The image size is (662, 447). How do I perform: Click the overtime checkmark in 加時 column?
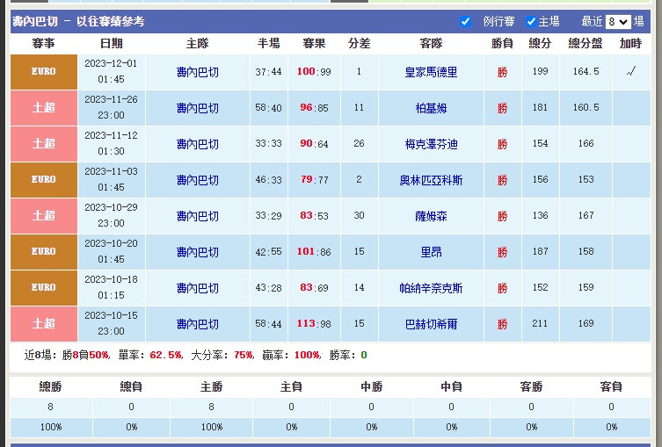[x=631, y=72]
